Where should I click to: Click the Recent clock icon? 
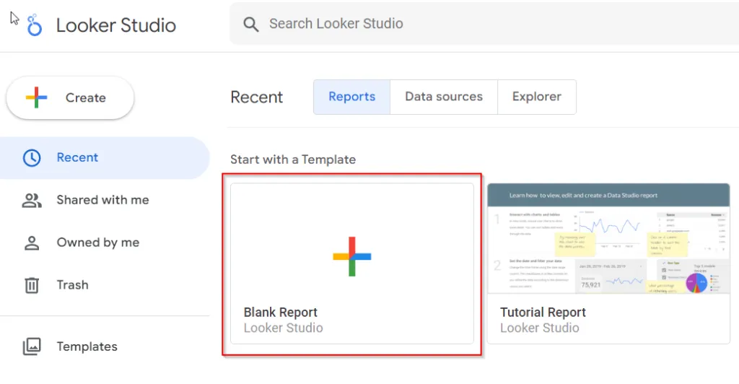[x=32, y=158]
